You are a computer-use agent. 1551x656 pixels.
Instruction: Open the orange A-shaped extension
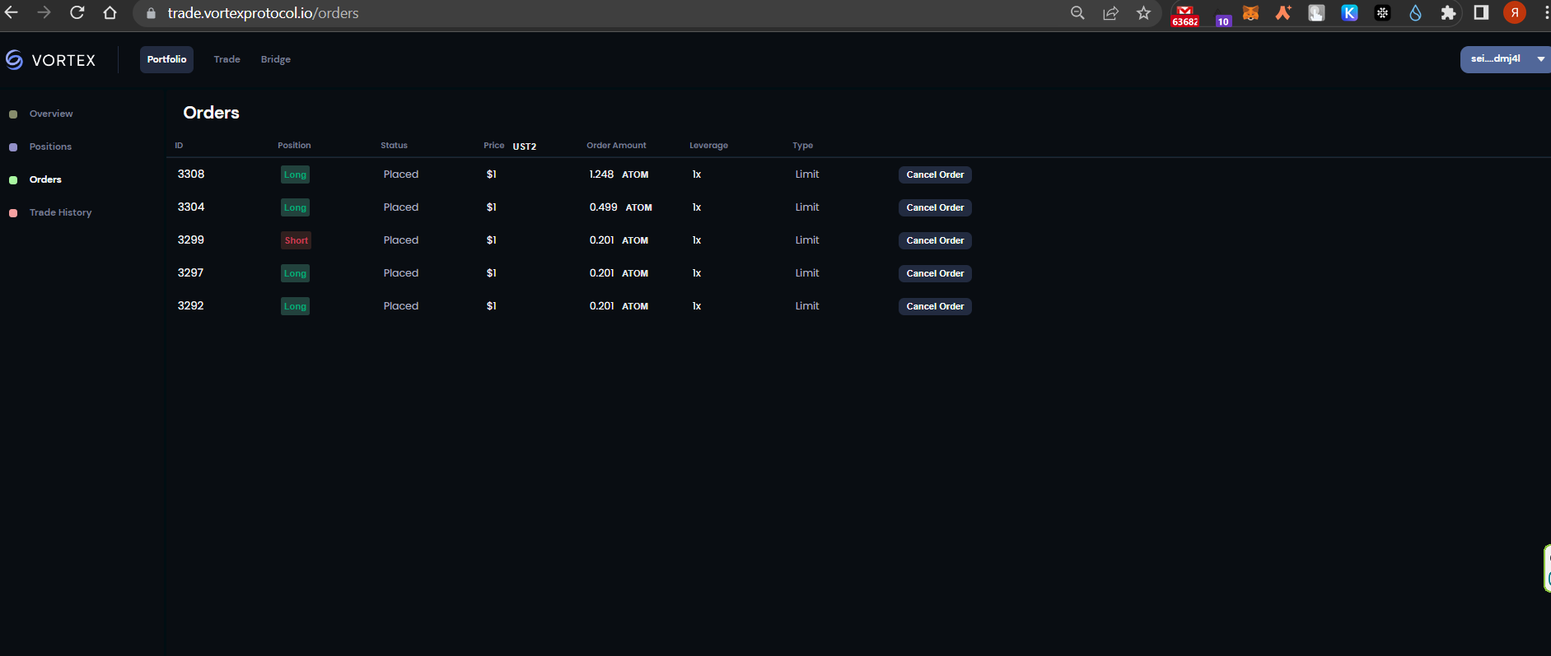1283,12
